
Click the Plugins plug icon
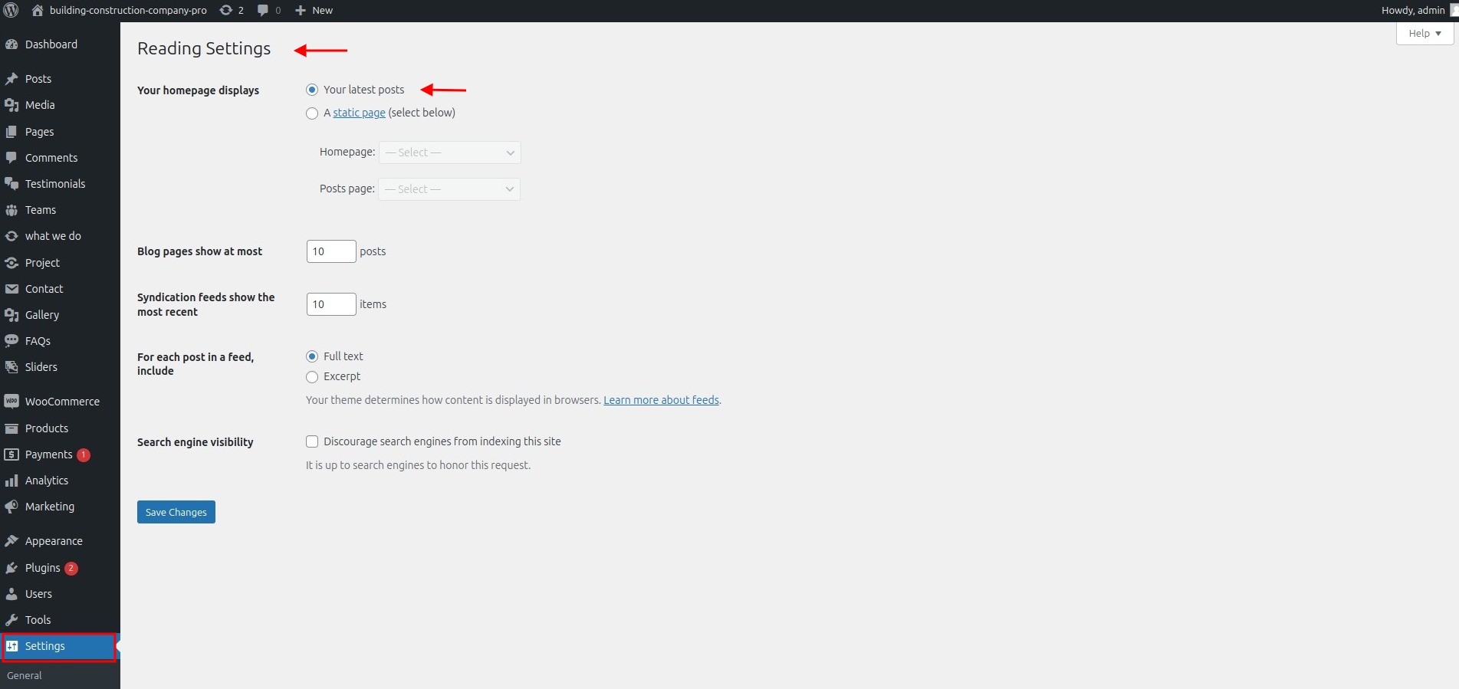click(12, 568)
